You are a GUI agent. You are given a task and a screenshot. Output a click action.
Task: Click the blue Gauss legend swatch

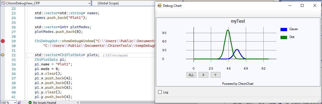(284, 29)
